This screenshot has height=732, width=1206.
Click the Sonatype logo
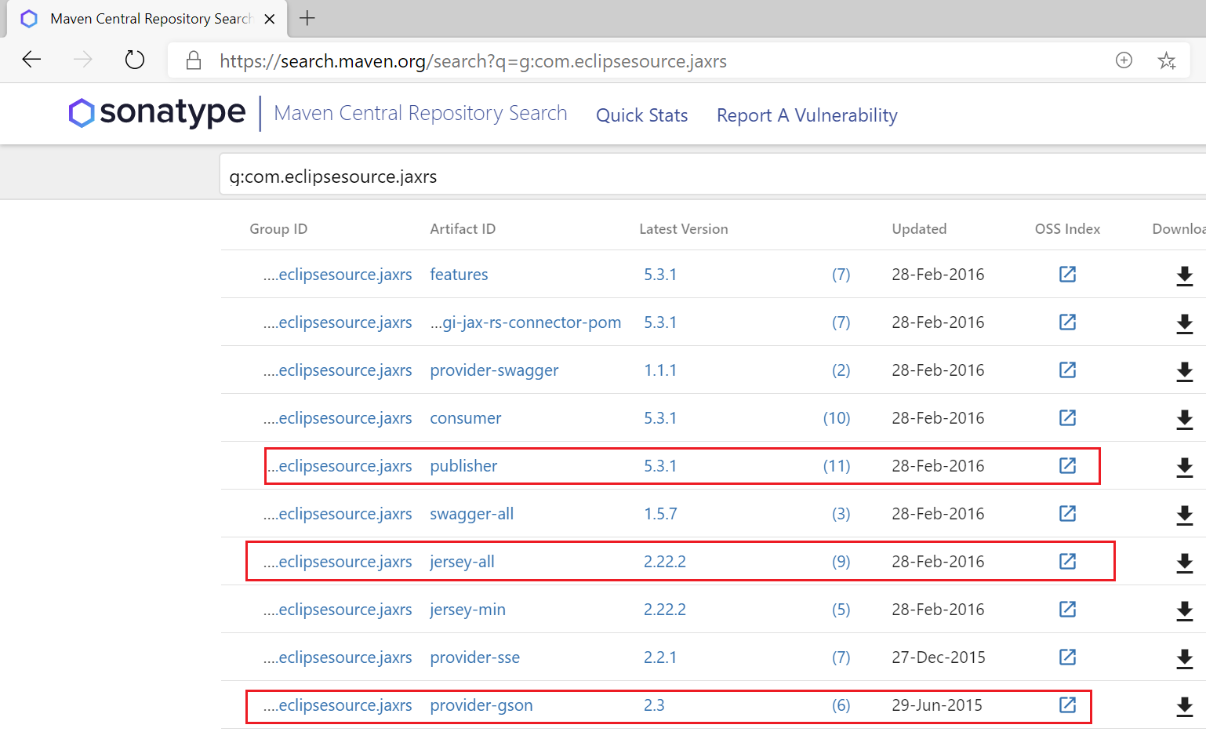[x=157, y=113]
